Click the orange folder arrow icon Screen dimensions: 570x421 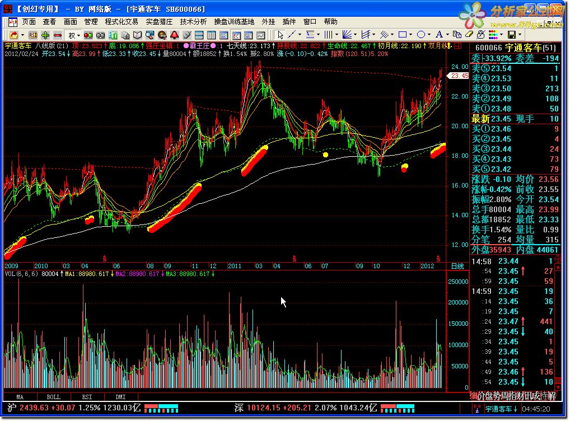click(x=14, y=35)
